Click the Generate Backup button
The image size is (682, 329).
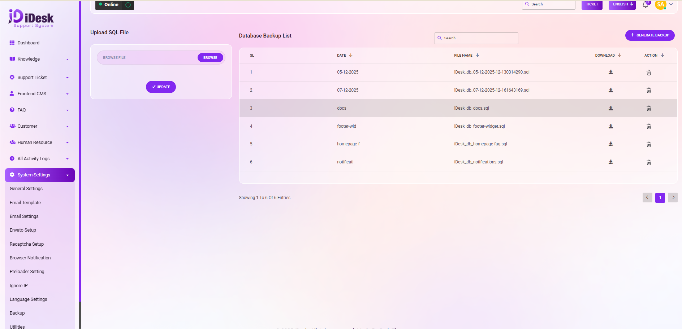[x=649, y=35]
